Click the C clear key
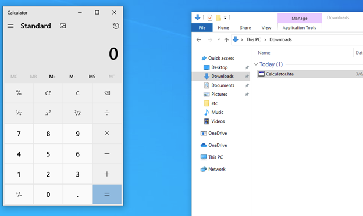Image resolution: width=363 pixels, height=216 pixels. [77, 93]
